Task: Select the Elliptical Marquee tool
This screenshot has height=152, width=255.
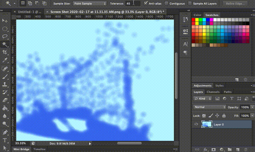Action: pyautogui.click(x=5, y=29)
